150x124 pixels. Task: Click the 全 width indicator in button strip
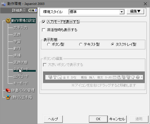pyautogui.click(x=64, y=78)
